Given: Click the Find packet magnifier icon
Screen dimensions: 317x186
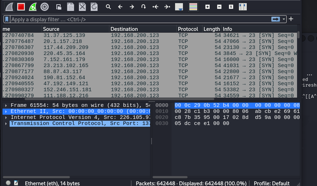Looking at the screenshot, I should point(108,7).
